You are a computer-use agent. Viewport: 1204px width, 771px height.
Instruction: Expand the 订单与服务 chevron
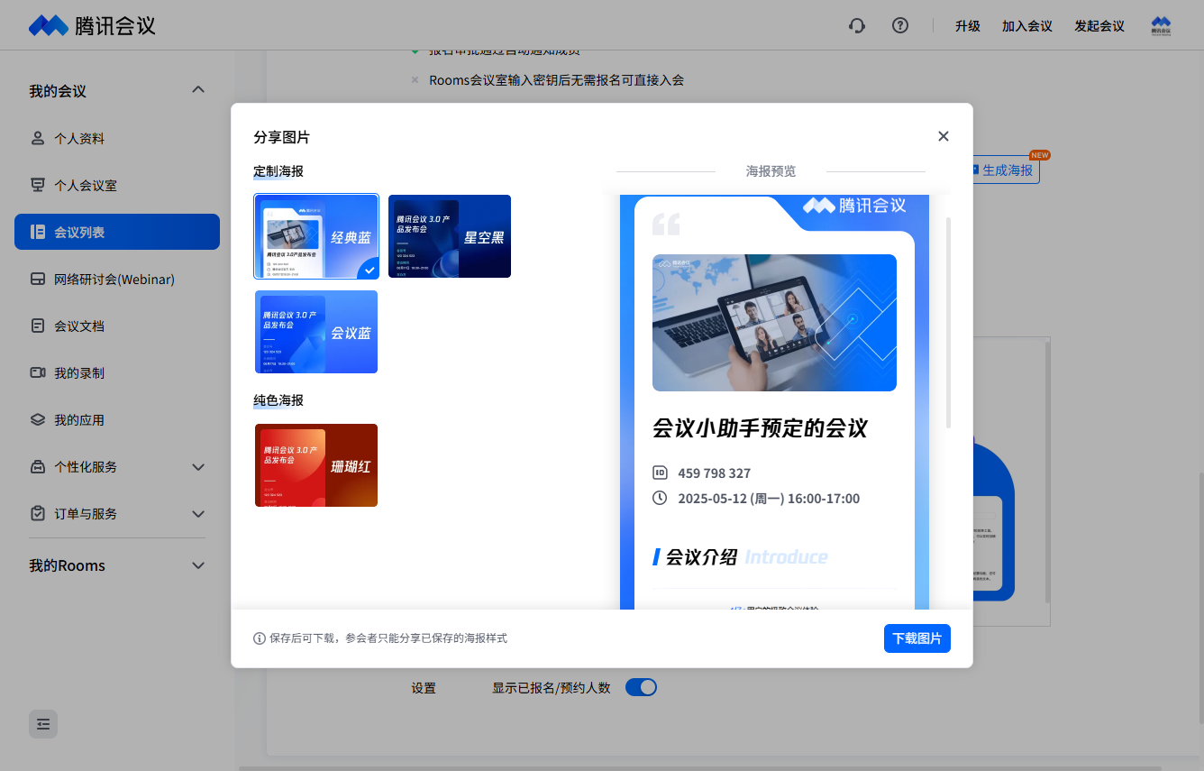(199, 514)
